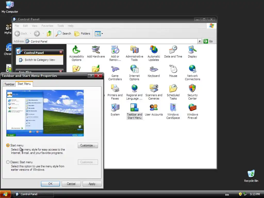The image size is (264, 198).
Task: Click Cancel in Taskbar properties dialog
Action: click(x=71, y=184)
